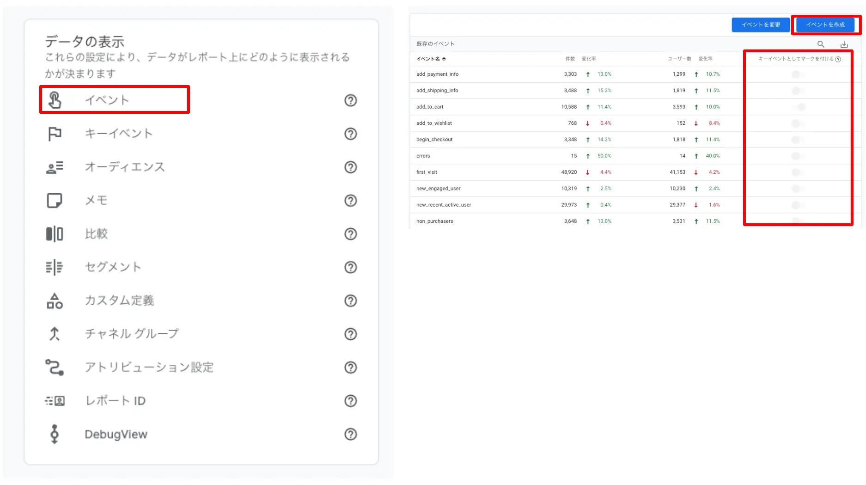Screen dimensions: 866x485
Task: Toggle key event for add_to_wishlist
Action: tap(798, 123)
